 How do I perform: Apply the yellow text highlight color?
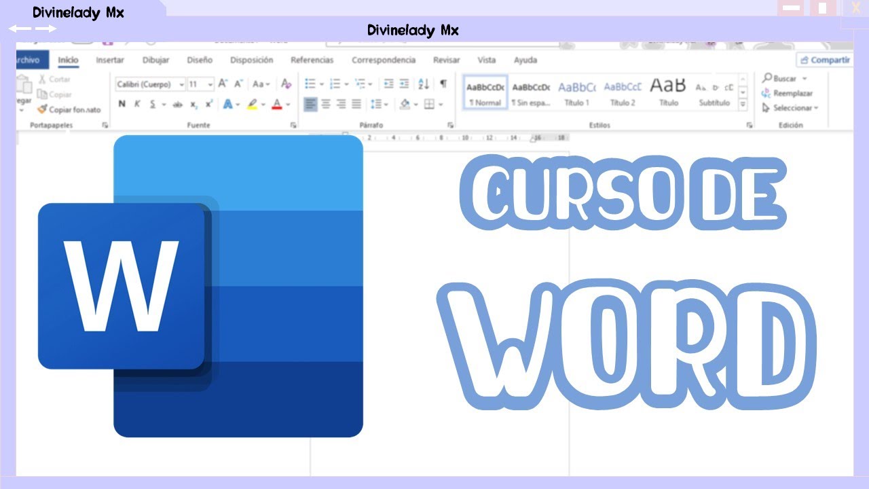pos(252,104)
